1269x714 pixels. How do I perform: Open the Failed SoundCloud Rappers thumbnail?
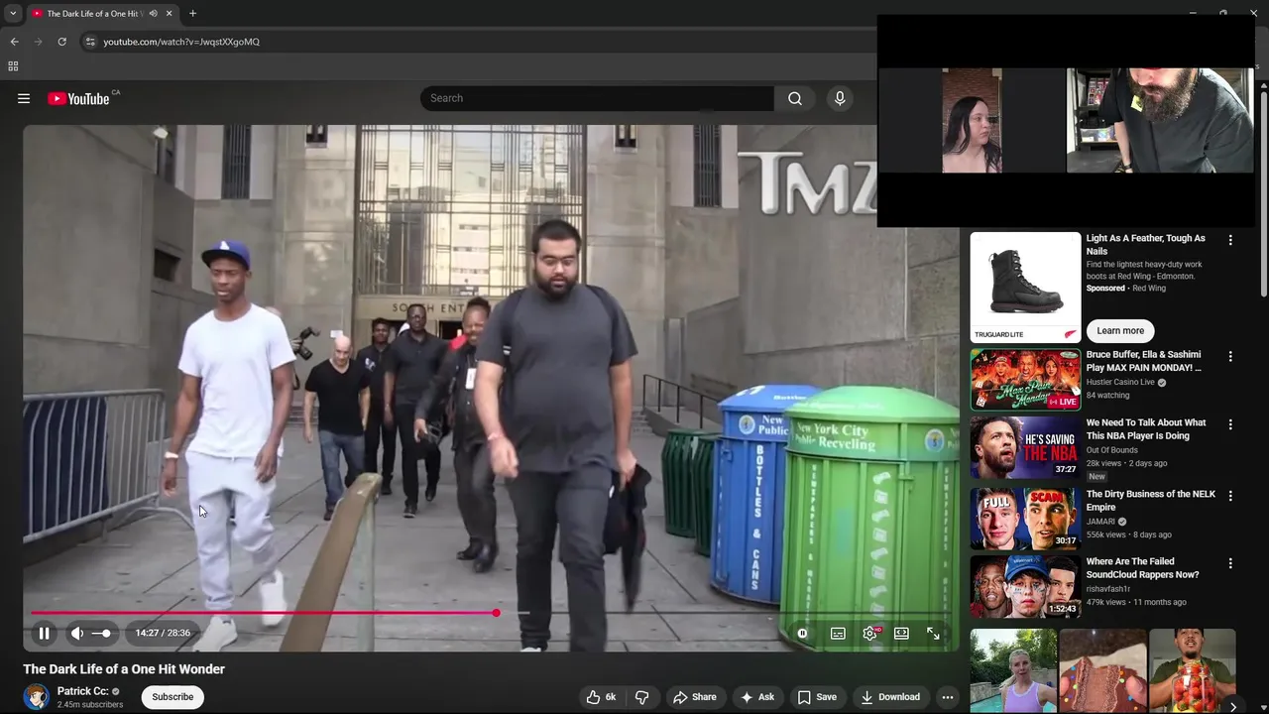(x=1025, y=586)
